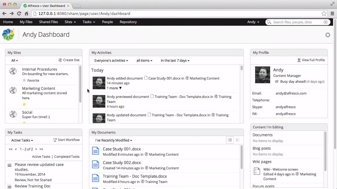Viewport: 337px width, 189px height.
Task: Show Active Tasks link in My Tasks
Action: click(x=41, y=157)
